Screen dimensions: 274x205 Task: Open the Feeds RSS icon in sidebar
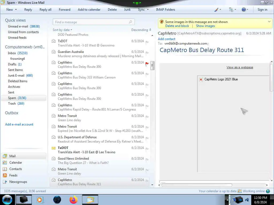pyautogui.click(x=5, y=175)
